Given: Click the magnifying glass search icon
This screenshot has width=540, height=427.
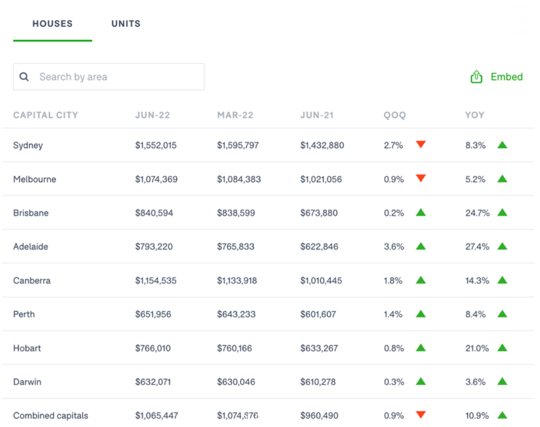Looking at the screenshot, I should [x=24, y=77].
